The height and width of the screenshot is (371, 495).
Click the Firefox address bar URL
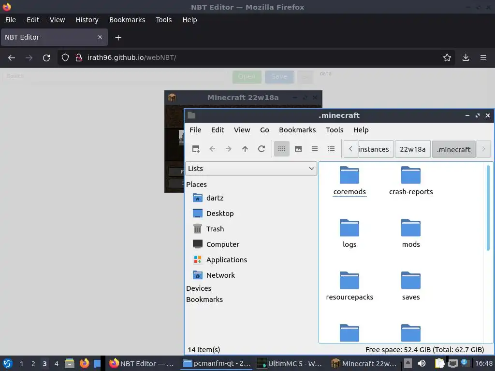(x=131, y=58)
